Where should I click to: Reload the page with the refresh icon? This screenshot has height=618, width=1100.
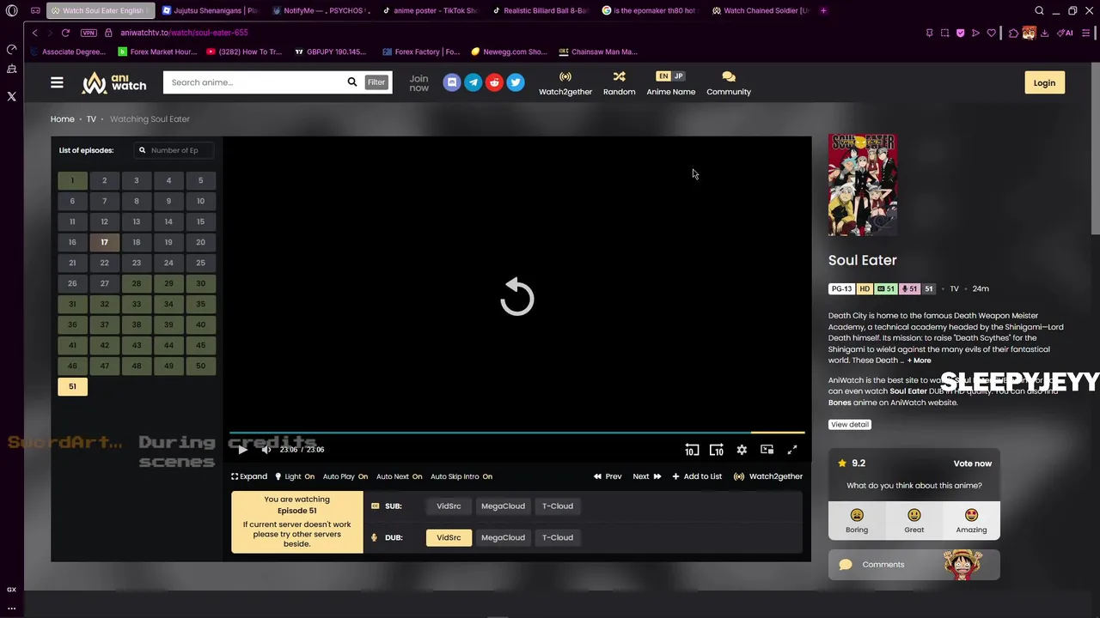(x=65, y=33)
